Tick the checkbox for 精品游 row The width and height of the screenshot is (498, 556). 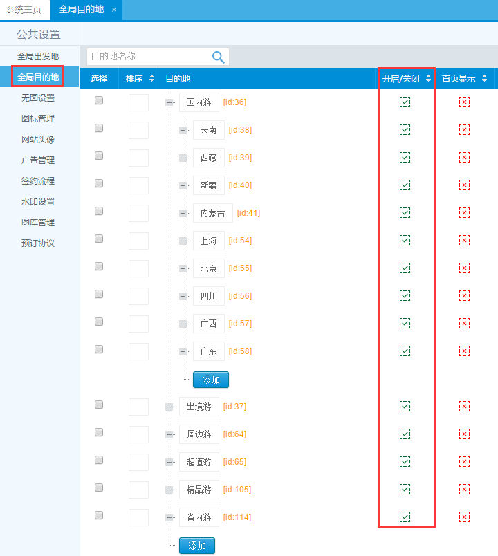[99, 488]
